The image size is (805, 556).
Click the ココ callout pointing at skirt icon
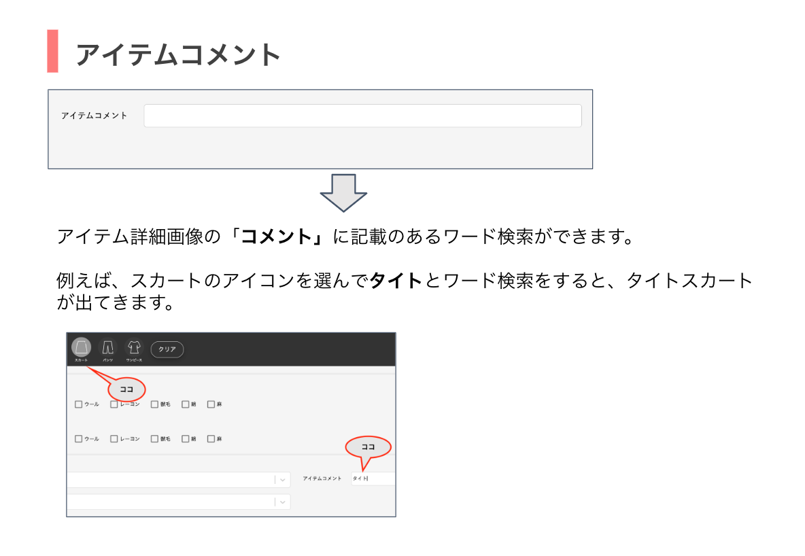(126, 389)
